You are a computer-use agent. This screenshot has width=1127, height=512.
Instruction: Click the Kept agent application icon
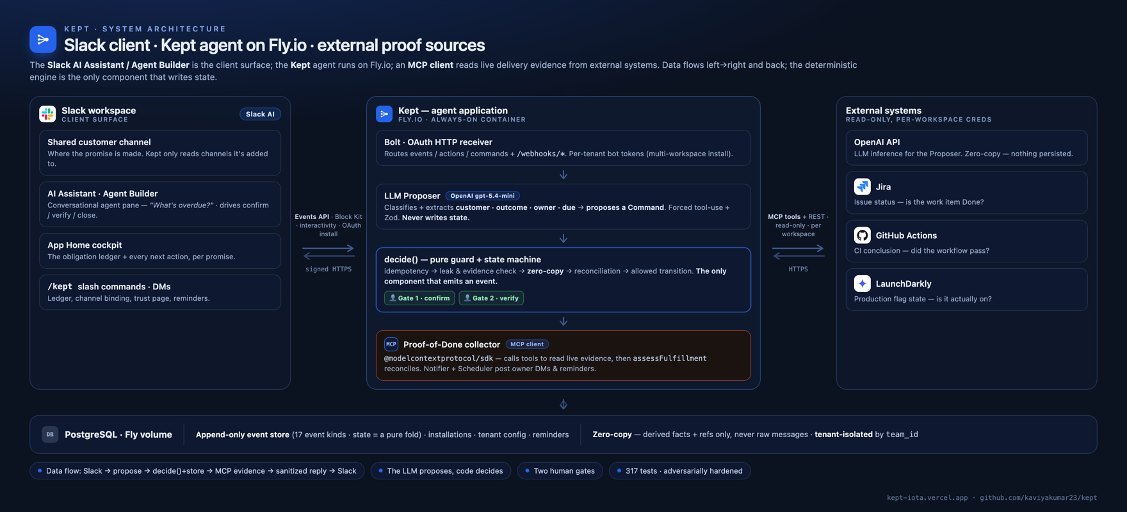[384, 114]
